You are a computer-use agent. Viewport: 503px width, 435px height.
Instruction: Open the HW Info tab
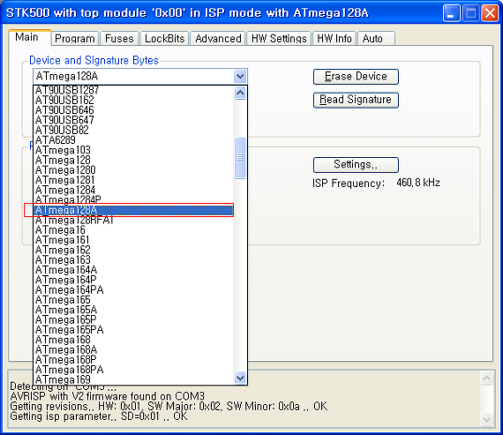tap(334, 39)
